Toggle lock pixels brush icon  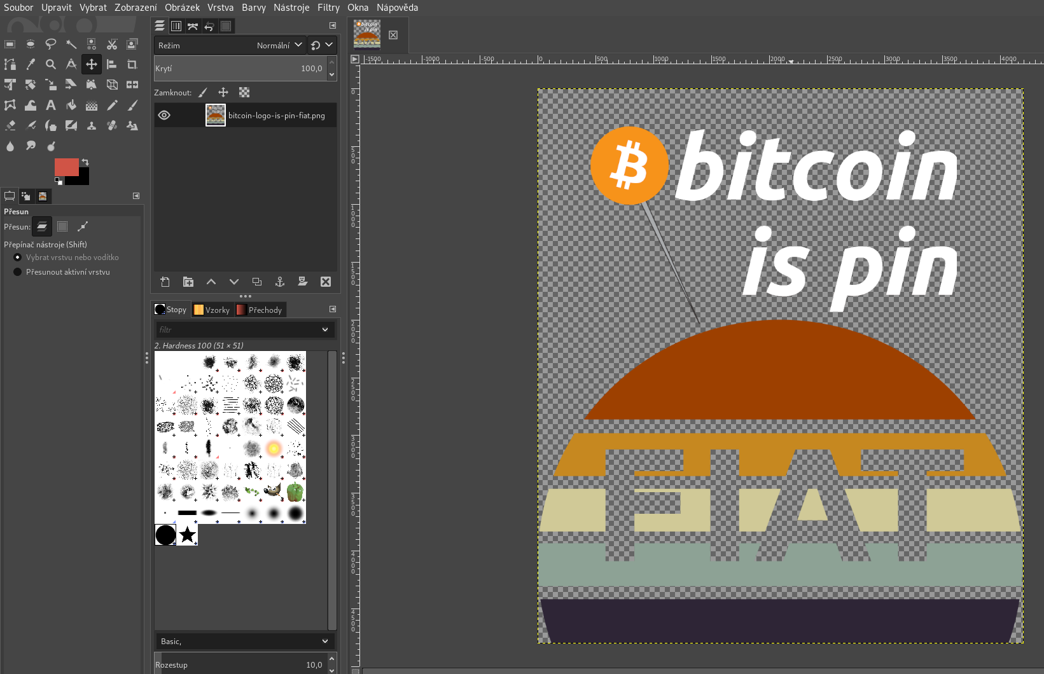(203, 92)
